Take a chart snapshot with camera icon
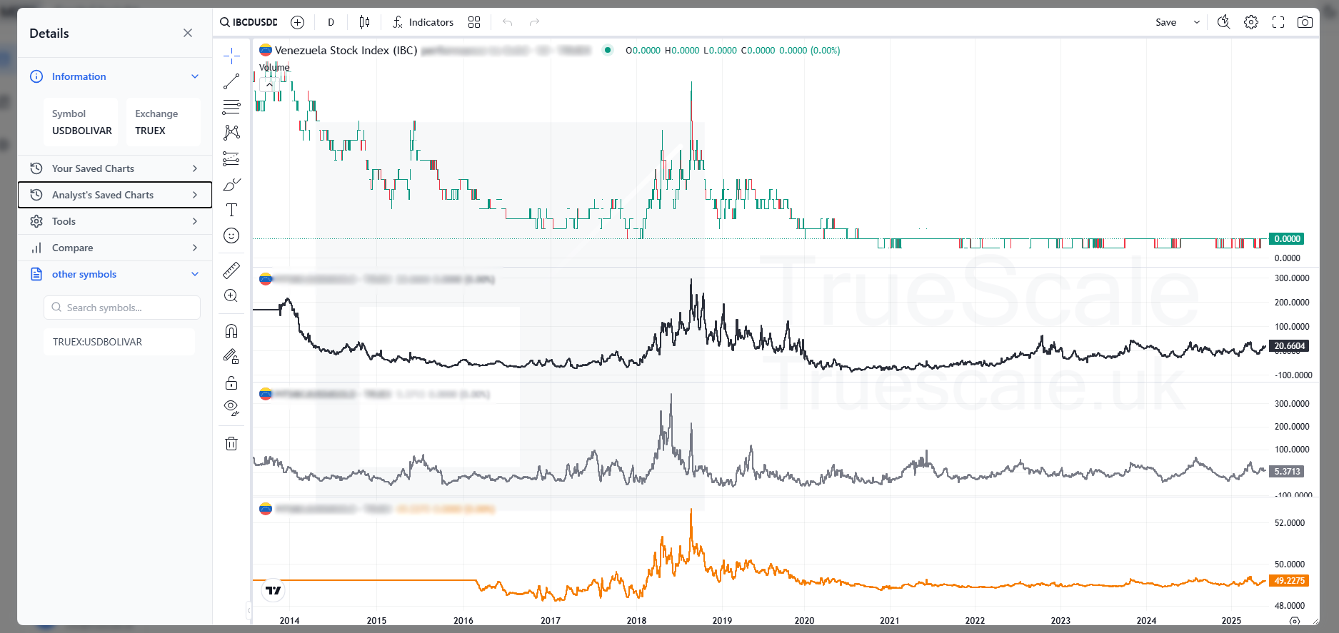Viewport: 1339px width, 633px height. [x=1305, y=22]
